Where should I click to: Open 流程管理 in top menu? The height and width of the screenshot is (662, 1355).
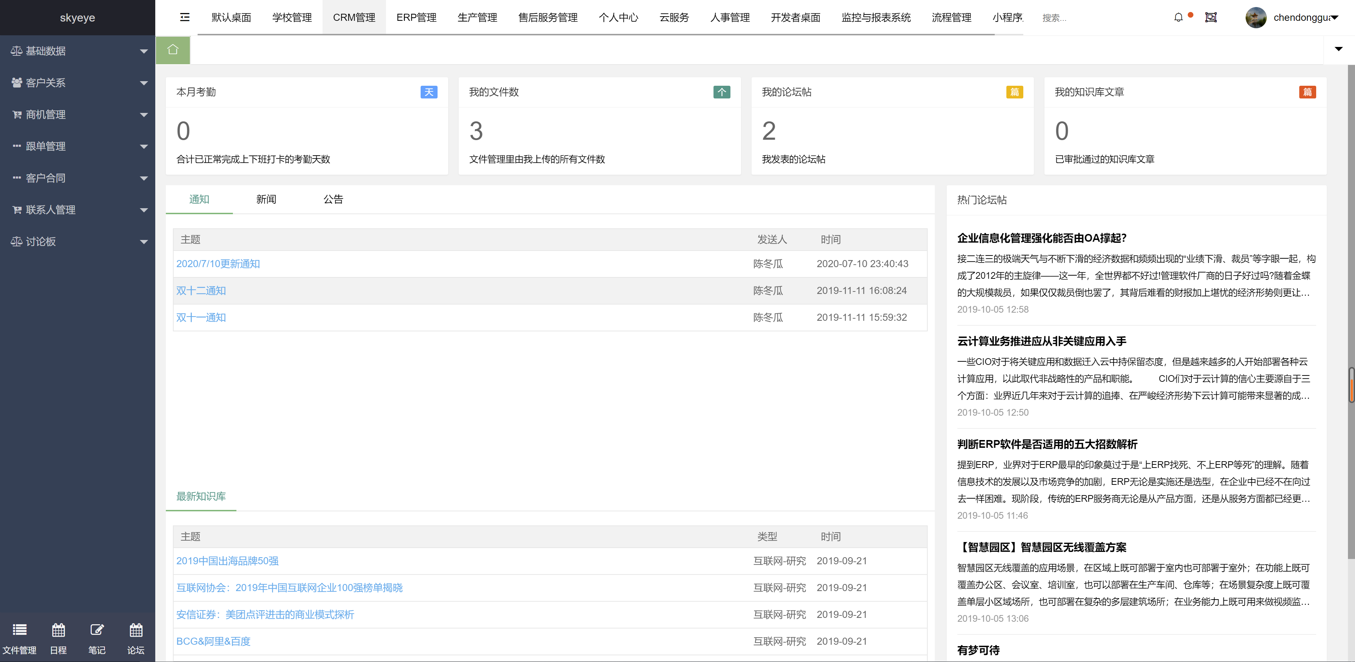click(951, 17)
